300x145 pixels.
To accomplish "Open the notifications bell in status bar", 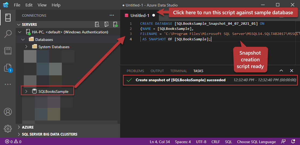I will [293, 142].
